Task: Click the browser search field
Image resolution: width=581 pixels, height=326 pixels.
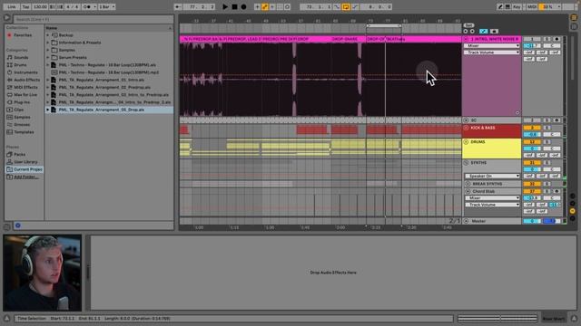Action: [x=94, y=19]
